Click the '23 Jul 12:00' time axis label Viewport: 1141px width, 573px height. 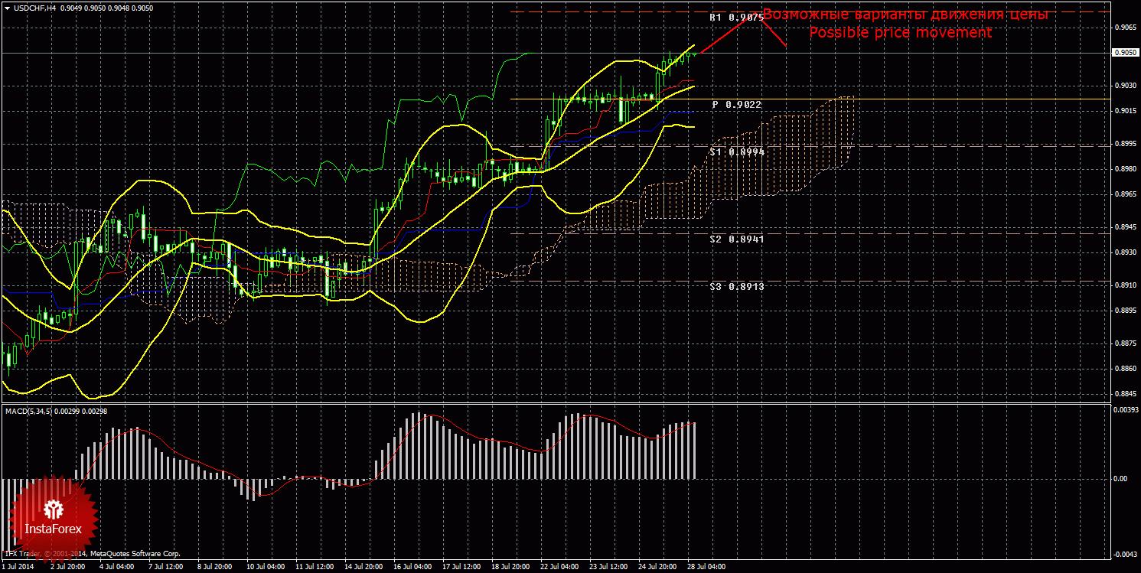click(608, 568)
